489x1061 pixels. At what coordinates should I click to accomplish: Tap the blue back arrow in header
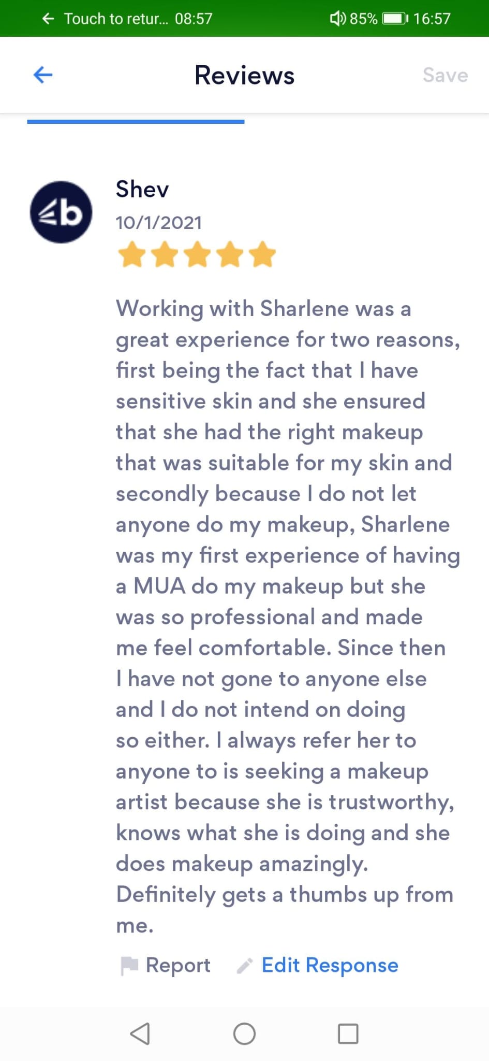pyautogui.click(x=43, y=75)
